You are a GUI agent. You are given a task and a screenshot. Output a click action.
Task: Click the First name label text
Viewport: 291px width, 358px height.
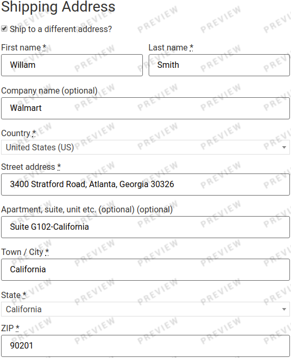coord(21,47)
